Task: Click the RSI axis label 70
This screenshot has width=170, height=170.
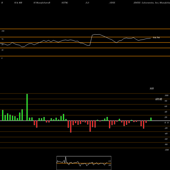Action: [x=2, y=39]
